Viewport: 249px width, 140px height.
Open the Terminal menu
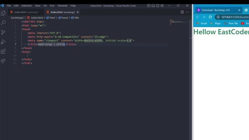click(x=62, y=5)
